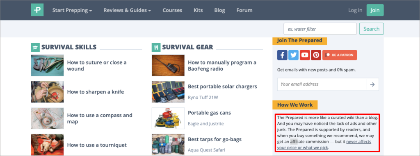
Task: Click the red gas cans thumbnail
Action: [x=168, y=118]
